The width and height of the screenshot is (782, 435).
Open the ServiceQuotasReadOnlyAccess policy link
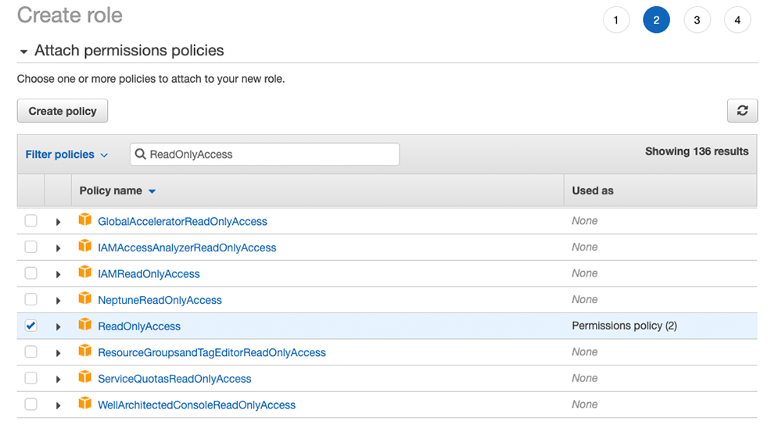point(174,379)
